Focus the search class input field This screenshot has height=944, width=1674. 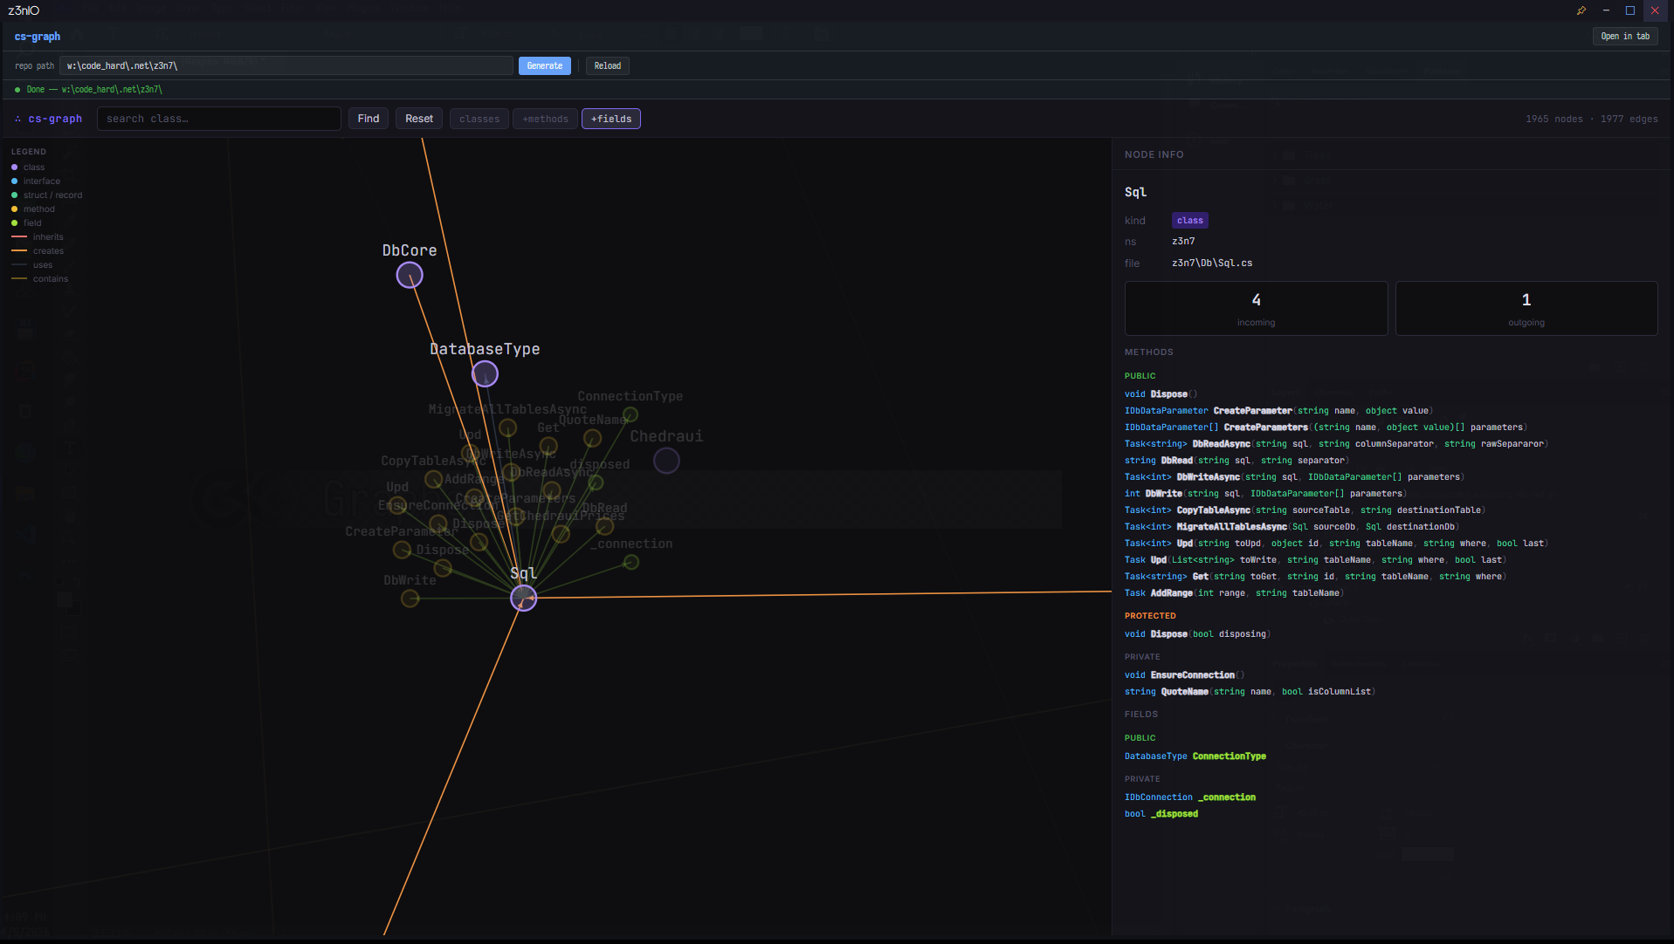pos(219,119)
